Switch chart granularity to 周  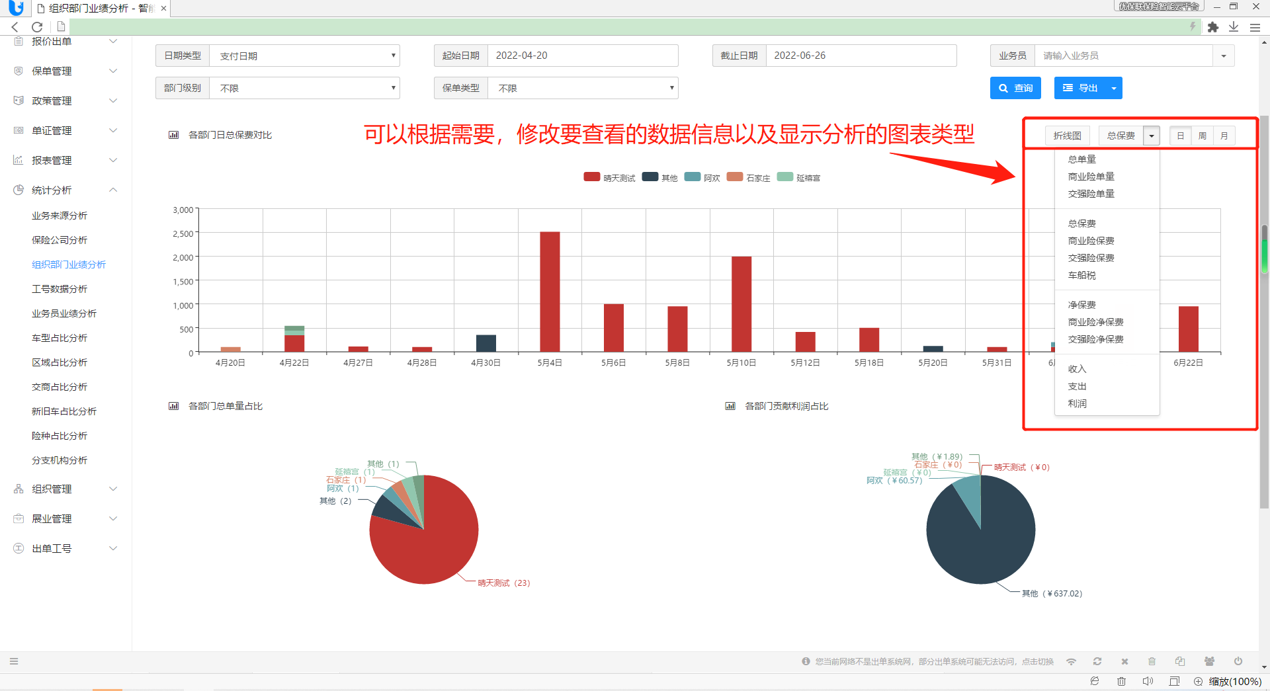pyautogui.click(x=1203, y=136)
